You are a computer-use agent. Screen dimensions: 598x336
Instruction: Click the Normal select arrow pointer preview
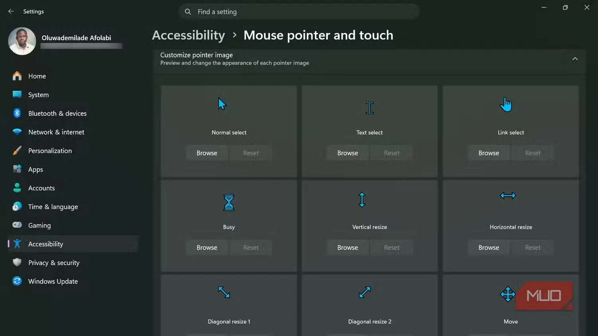coord(222,104)
